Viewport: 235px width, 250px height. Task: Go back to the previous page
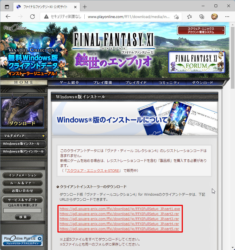(8, 17)
